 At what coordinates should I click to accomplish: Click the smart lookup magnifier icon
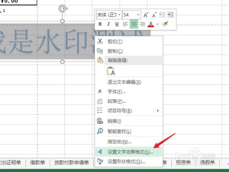point(100,131)
